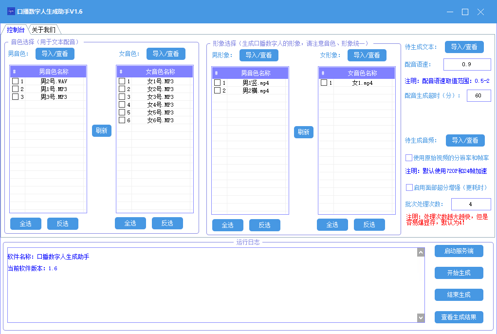This screenshot has height=334, width=497.
Task: Click the app logo icon in title bar
Action: [11, 11]
